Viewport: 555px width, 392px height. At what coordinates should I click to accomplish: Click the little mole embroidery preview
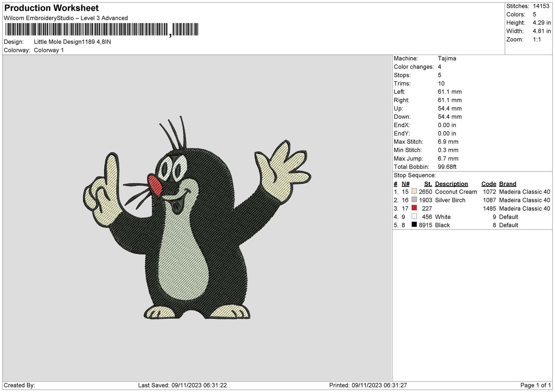tap(197, 218)
